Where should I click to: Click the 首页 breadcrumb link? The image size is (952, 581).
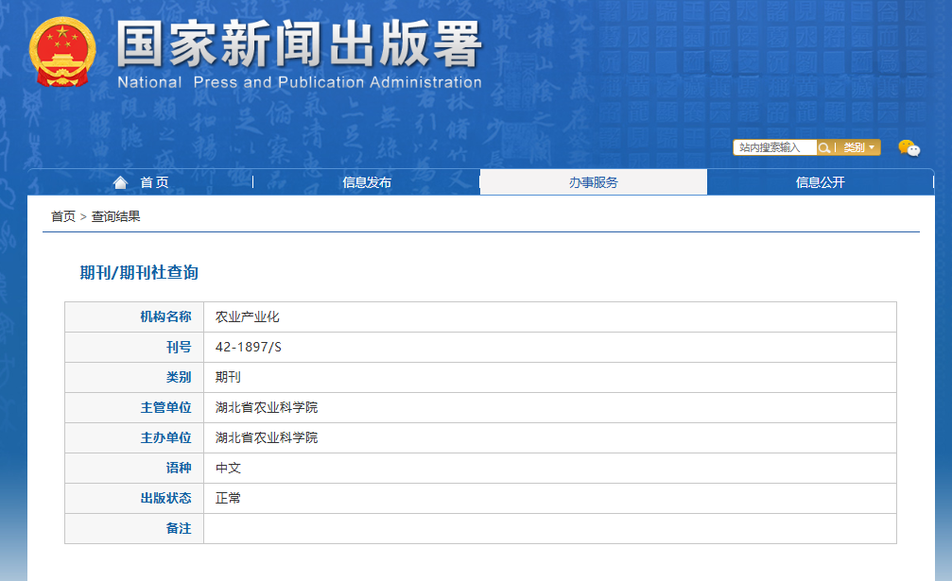63,216
